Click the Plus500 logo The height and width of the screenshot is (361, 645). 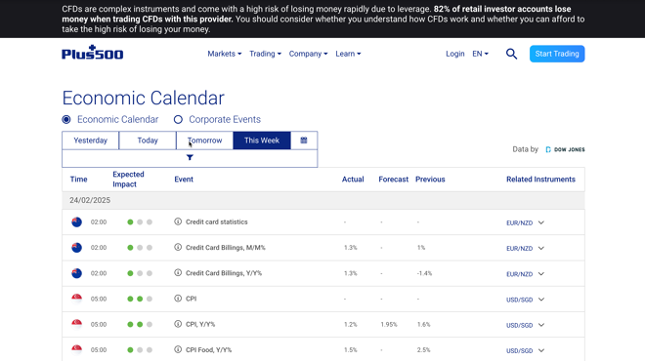93,53
